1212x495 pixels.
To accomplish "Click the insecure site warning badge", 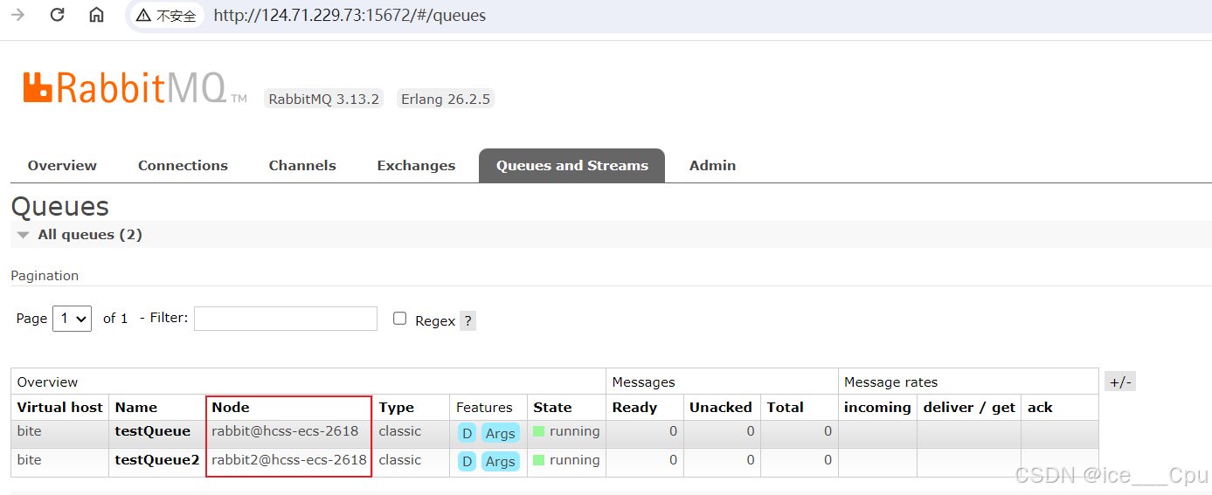I will pos(166,16).
